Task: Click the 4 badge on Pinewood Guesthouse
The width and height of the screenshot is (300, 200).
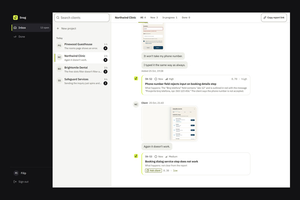Action: 105,48
